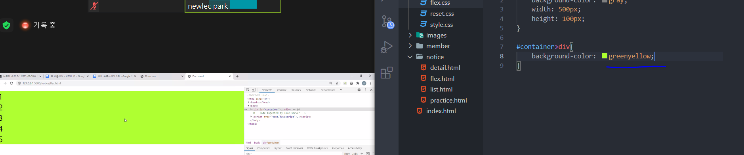Open index.html in the explorer

[x=441, y=111]
